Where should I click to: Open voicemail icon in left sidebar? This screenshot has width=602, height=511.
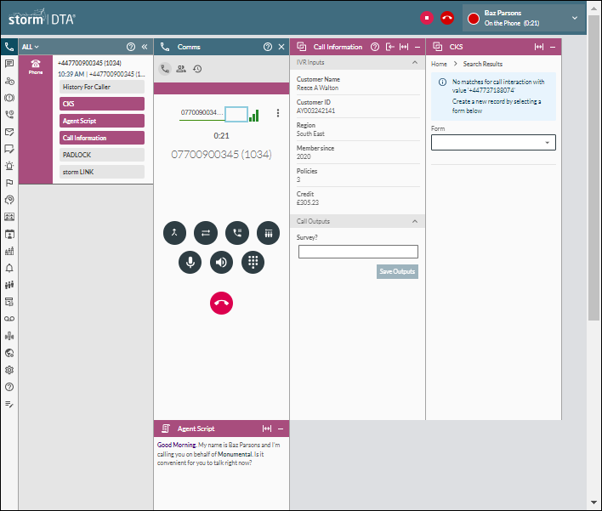point(9,318)
